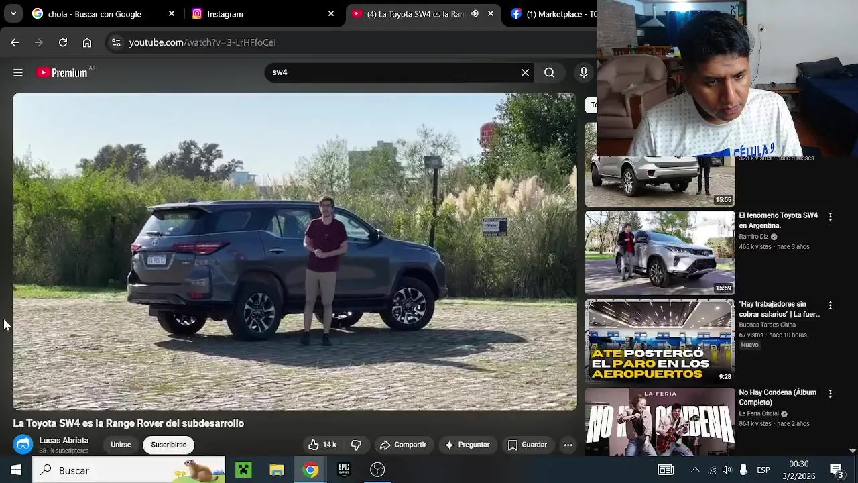The width and height of the screenshot is (858, 483).
Task: Open the La Feria Oficial channel name
Action: pyautogui.click(x=759, y=414)
